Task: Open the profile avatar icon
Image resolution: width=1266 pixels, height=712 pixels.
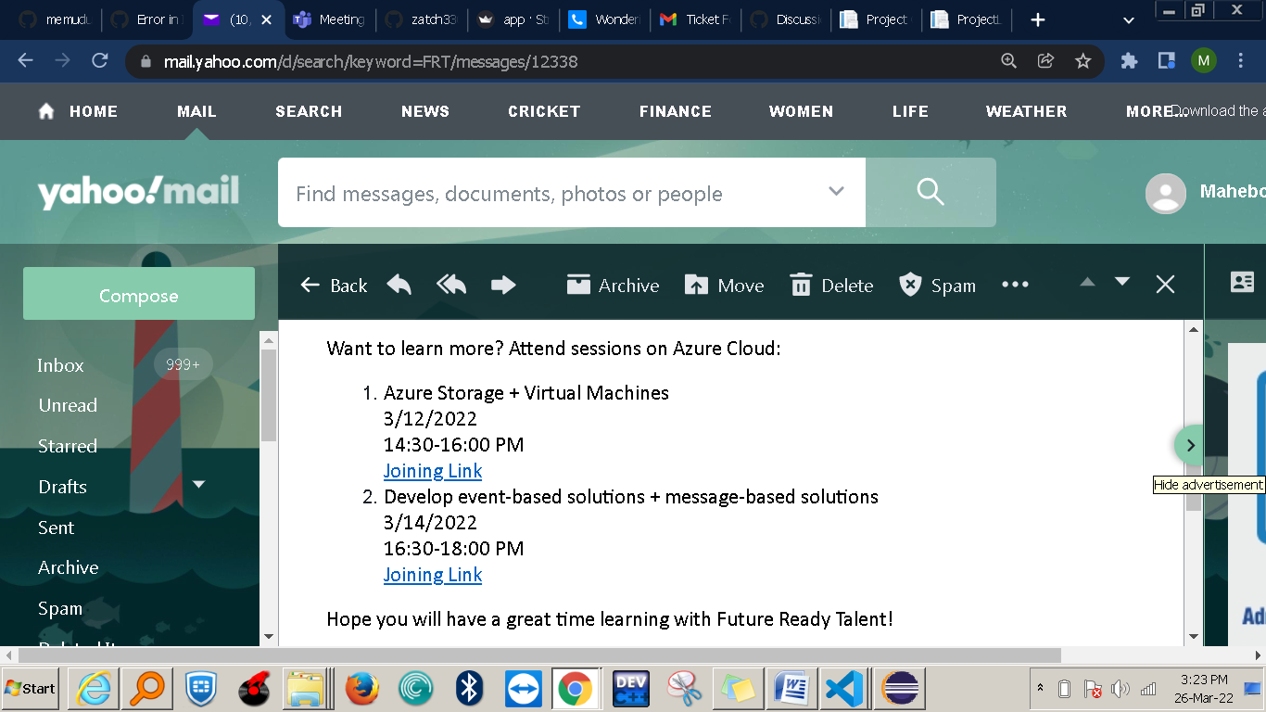Action: 1166,193
